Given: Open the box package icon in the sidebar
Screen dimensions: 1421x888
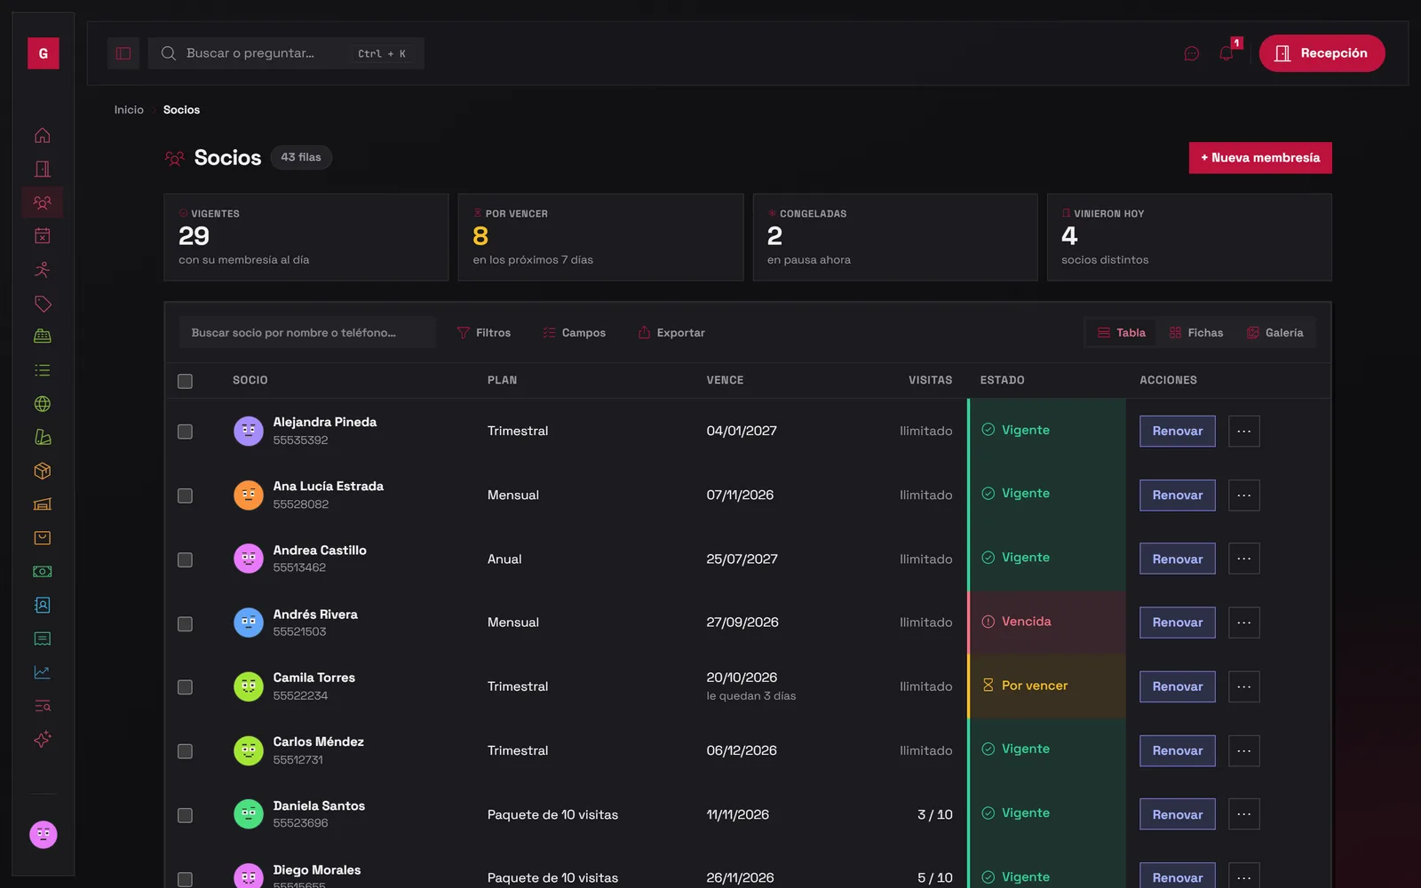Looking at the screenshot, I should tap(42, 471).
